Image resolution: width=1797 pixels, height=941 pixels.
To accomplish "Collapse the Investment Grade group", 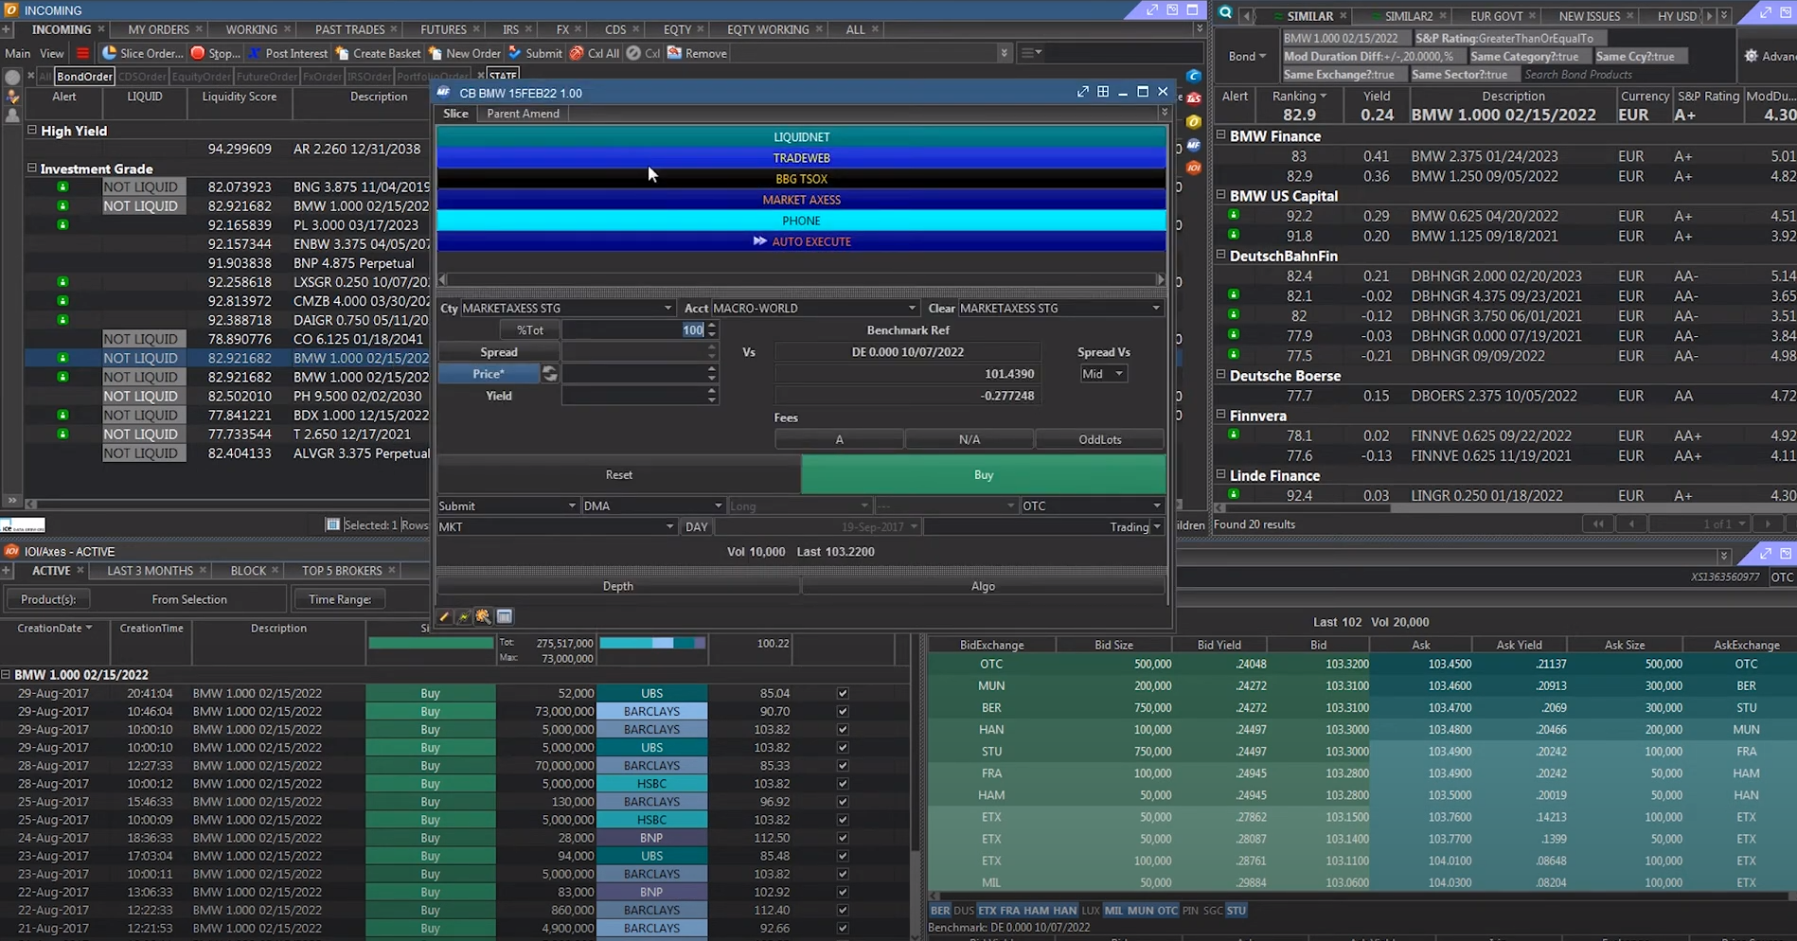I will pos(32,169).
